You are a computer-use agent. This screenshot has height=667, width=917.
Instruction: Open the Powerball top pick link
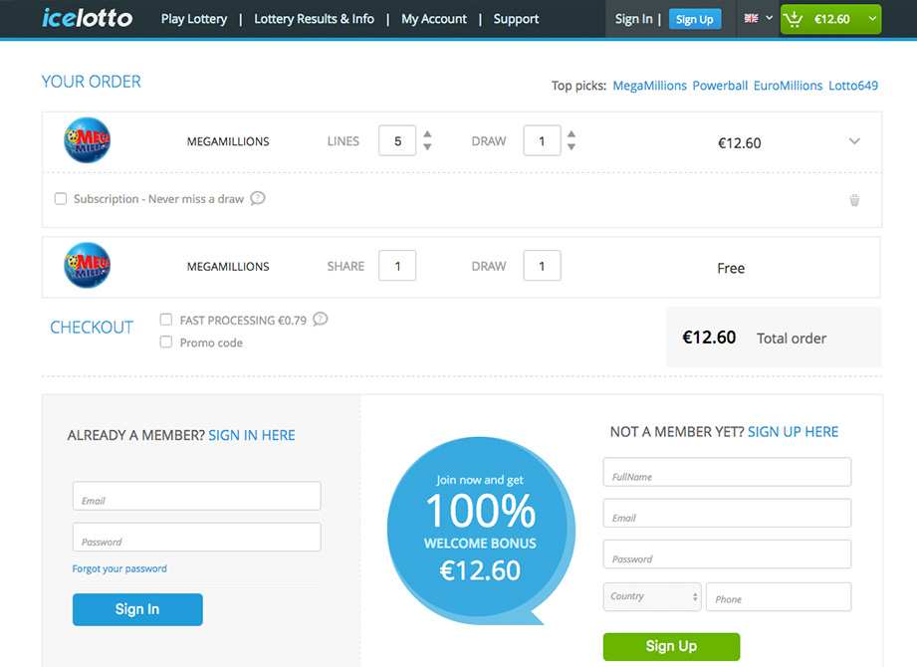tap(720, 86)
